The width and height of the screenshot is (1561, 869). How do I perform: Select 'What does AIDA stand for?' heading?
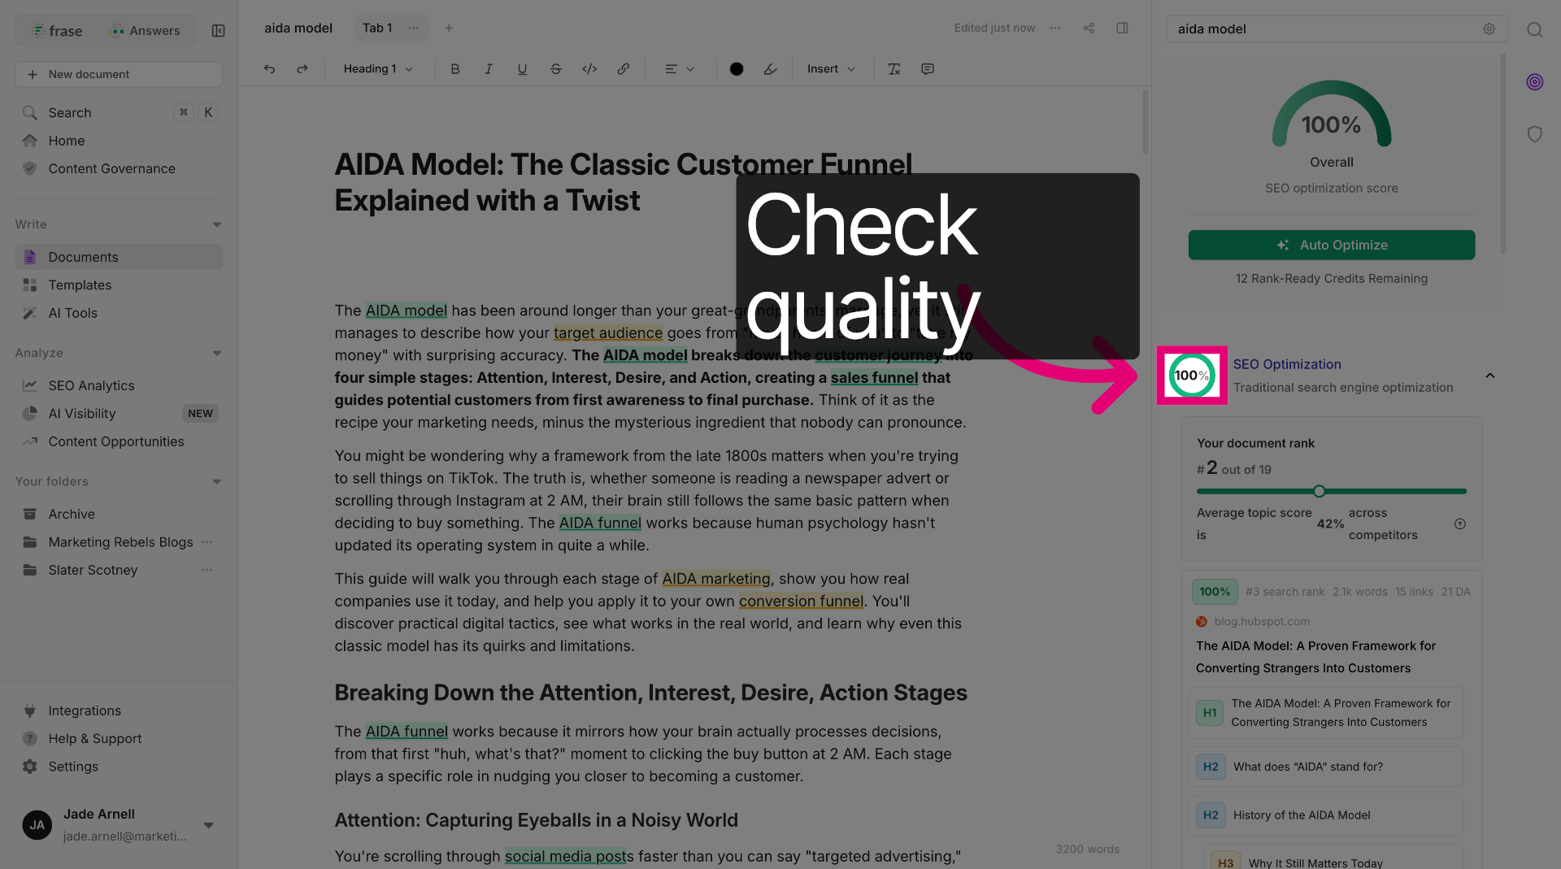point(1326,767)
